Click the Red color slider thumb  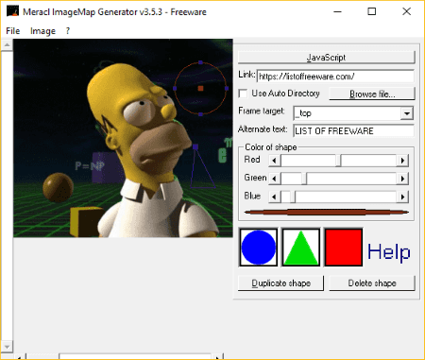click(x=338, y=161)
